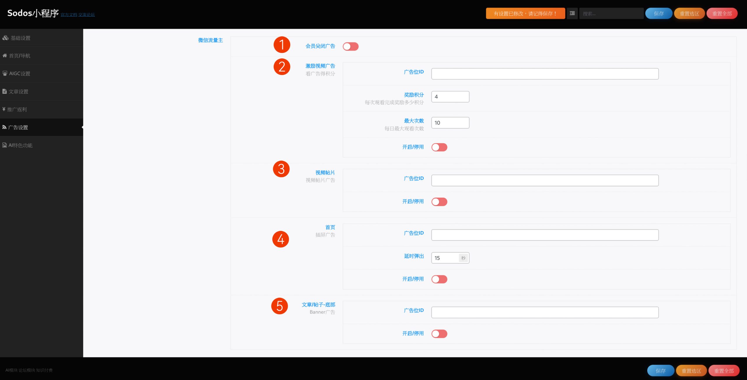Click the home icon beside 首页/导航
This screenshot has width=747, height=380.
coord(5,55)
